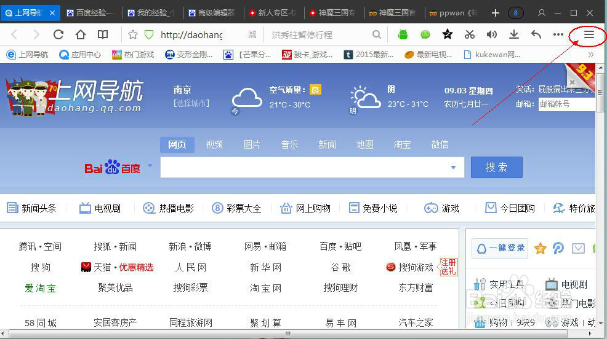
Task: Click the user account icon in title bar
Action: point(542,13)
